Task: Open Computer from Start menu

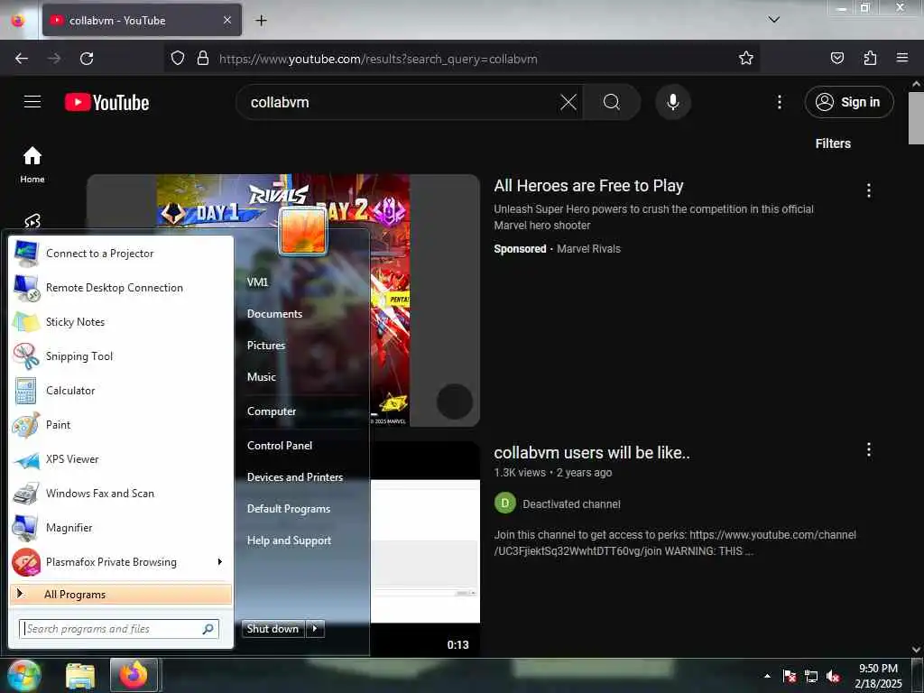Action: click(271, 411)
